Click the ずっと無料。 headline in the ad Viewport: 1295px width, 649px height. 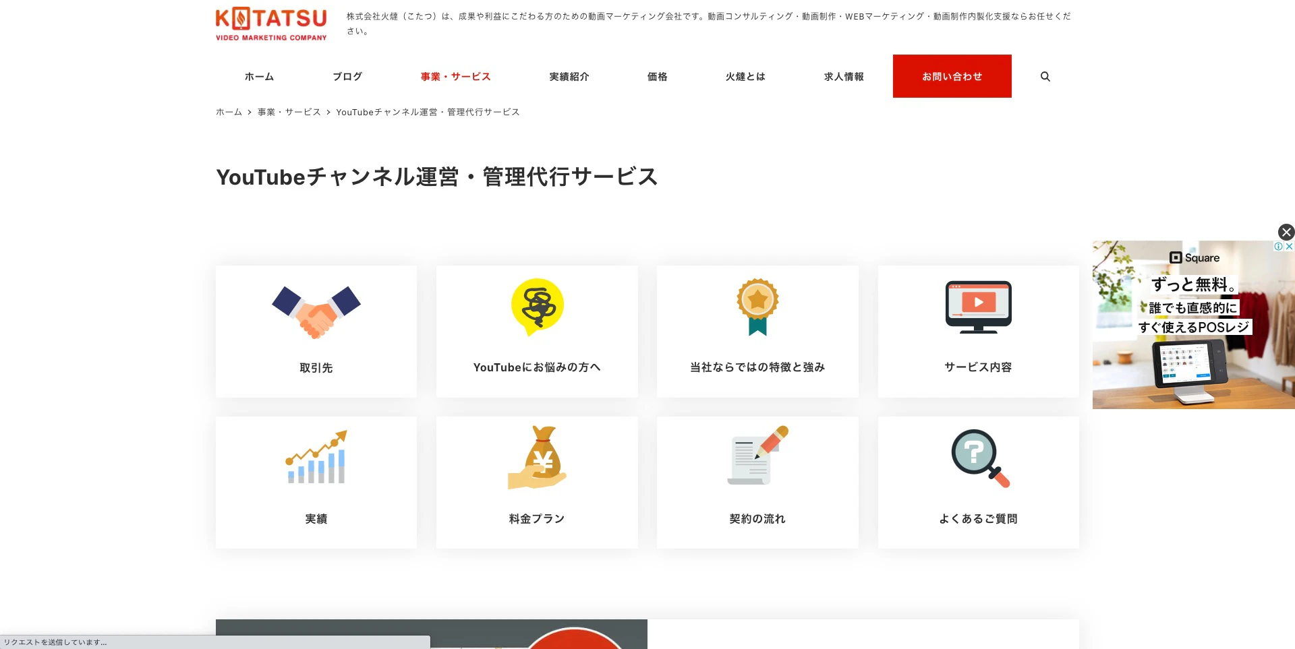[x=1194, y=284]
